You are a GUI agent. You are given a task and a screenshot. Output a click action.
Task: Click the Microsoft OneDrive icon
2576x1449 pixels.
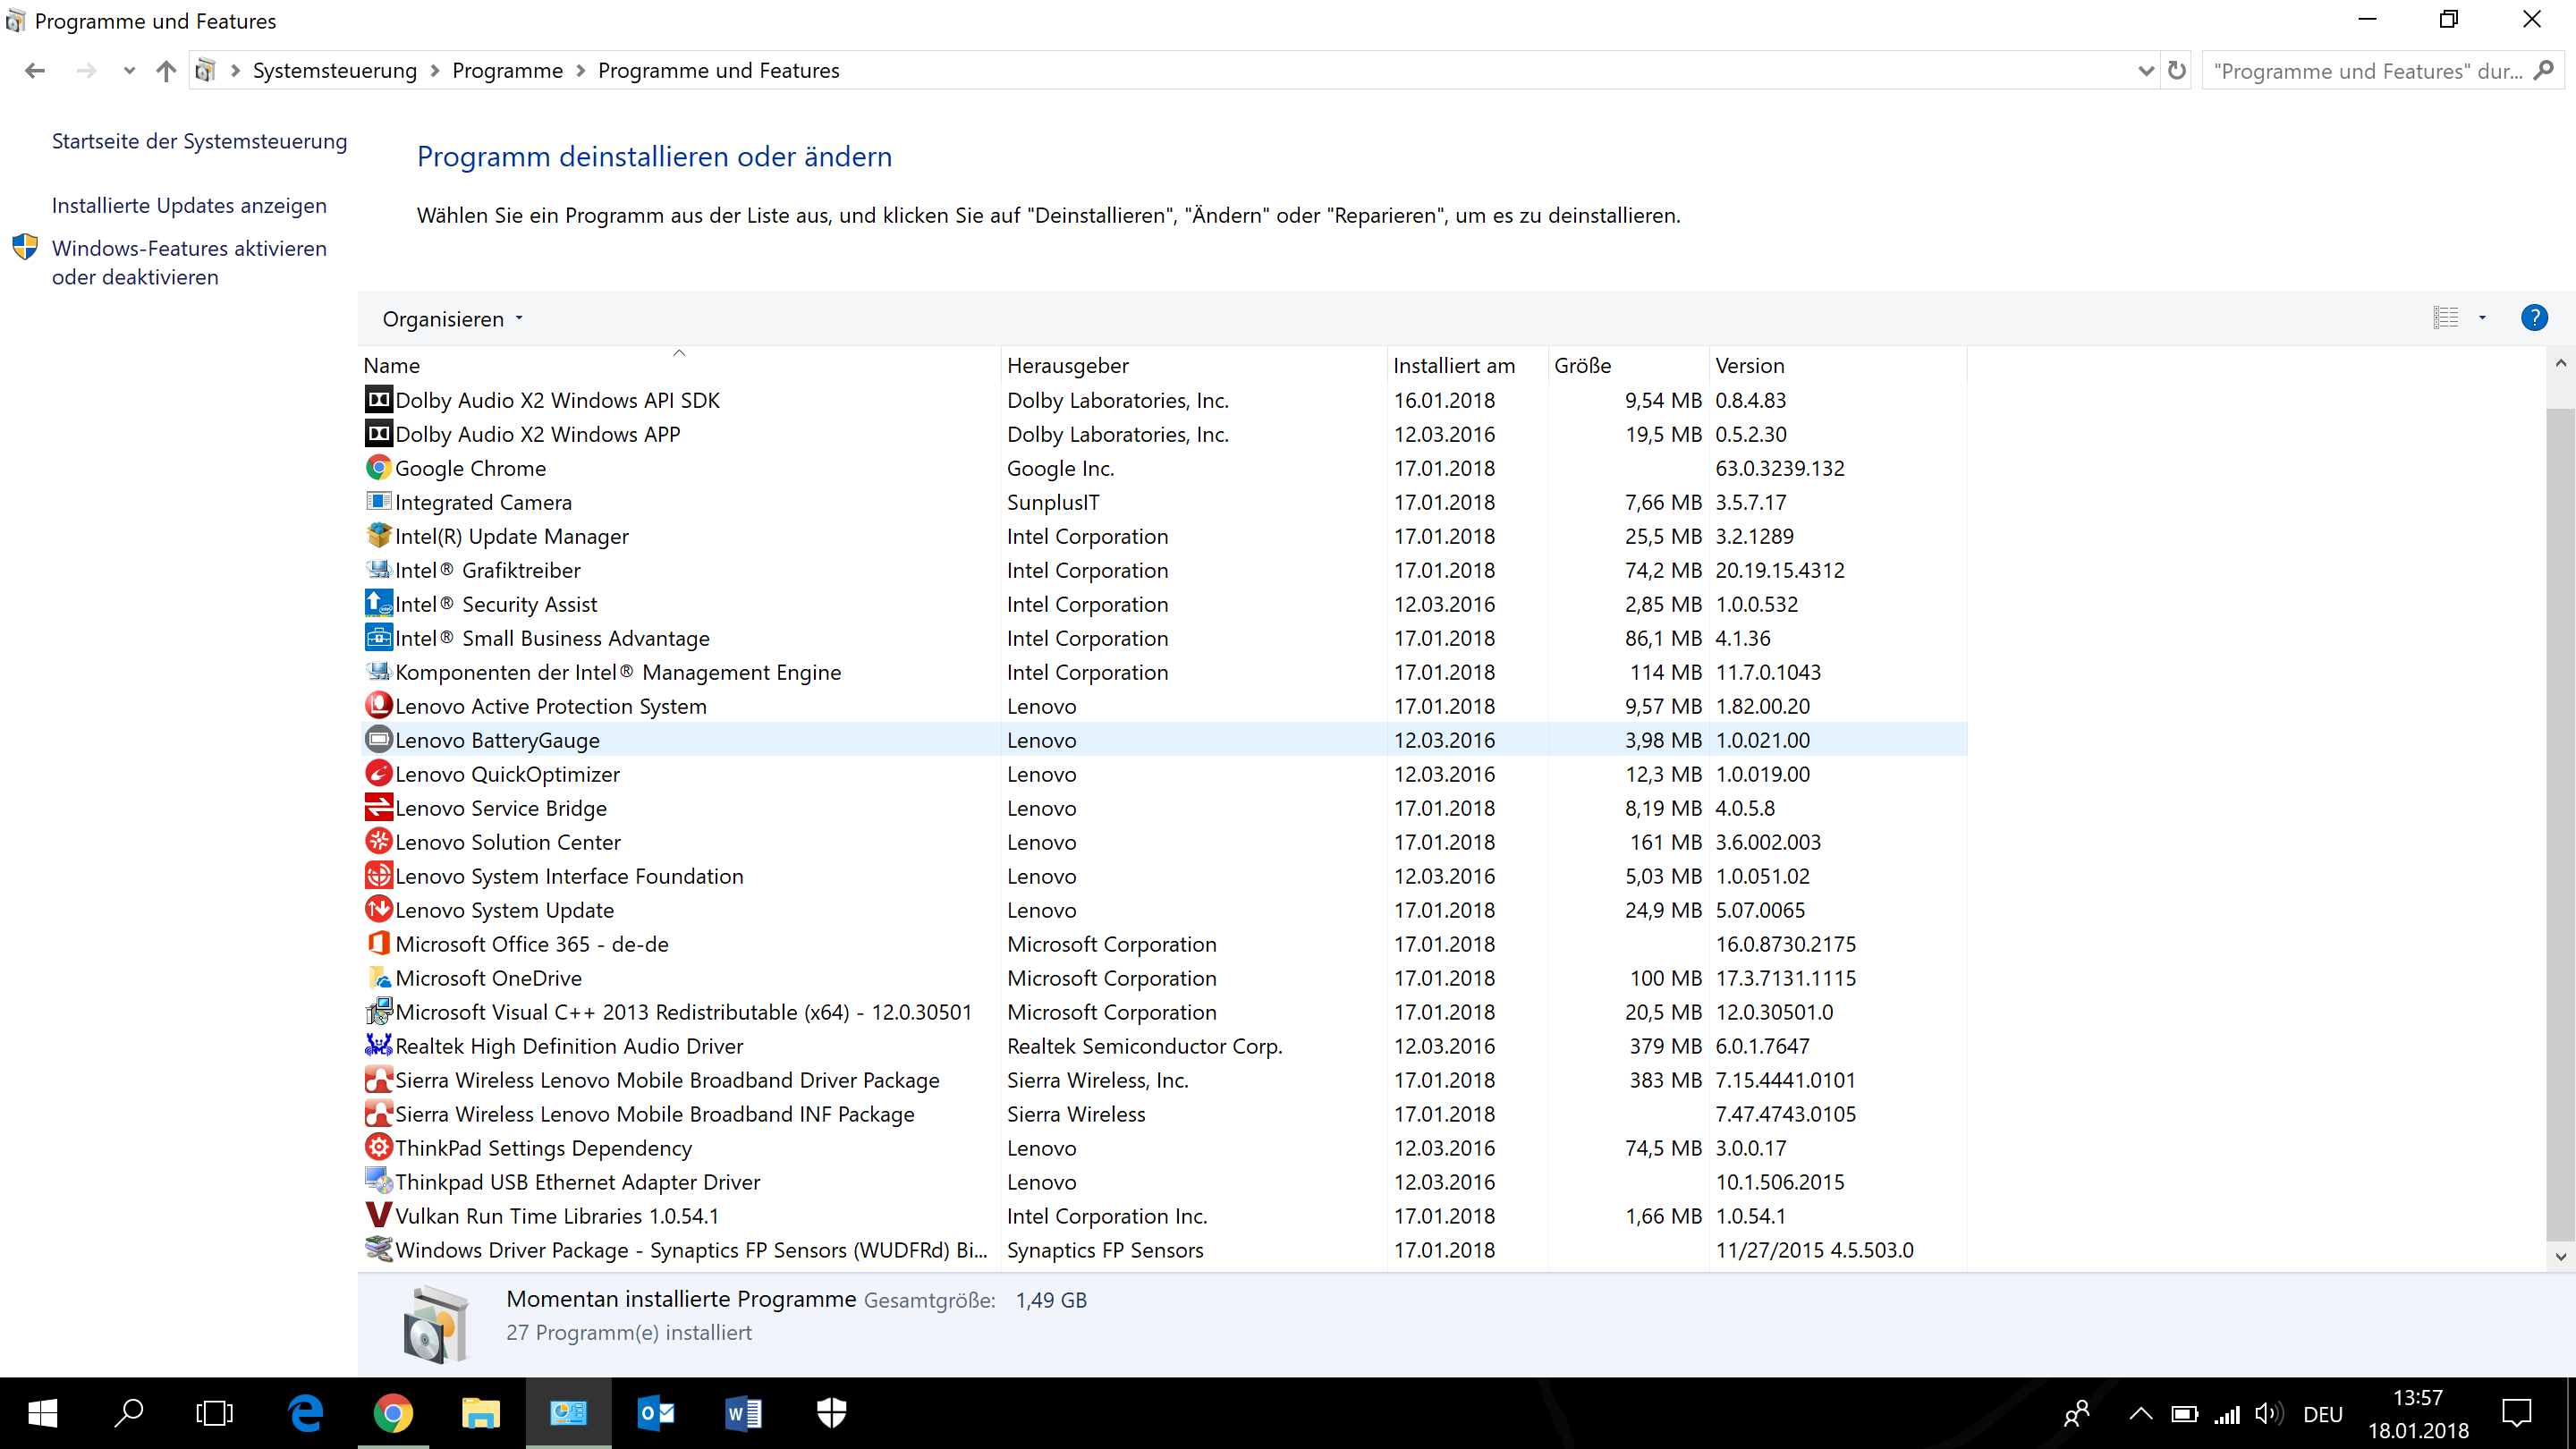point(378,978)
